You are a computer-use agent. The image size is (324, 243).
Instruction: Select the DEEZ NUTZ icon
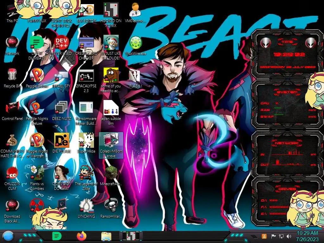pyautogui.click(x=62, y=111)
